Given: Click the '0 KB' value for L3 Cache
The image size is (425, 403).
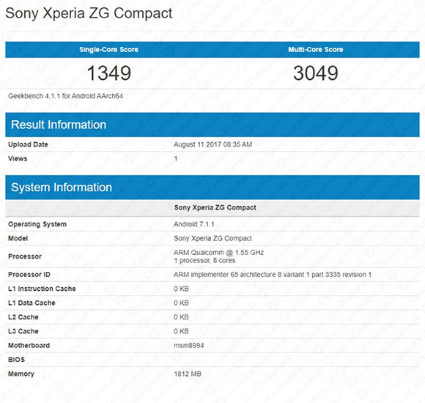Looking at the screenshot, I should pos(181,331).
